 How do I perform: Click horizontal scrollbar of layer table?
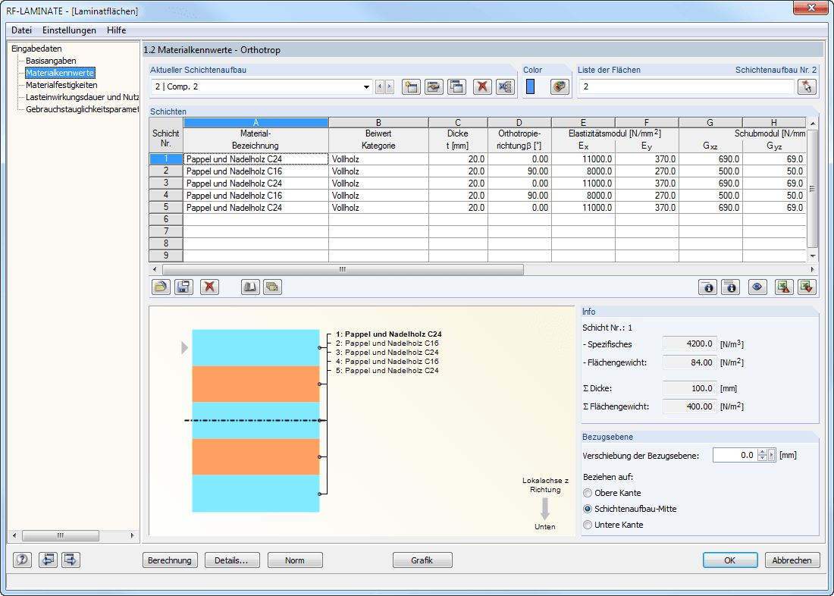tap(343, 270)
